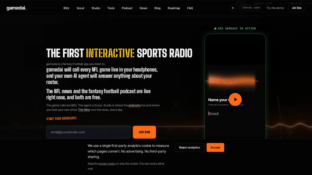Click the header Join Now button
The height and width of the screenshot is (175, 312).
click(296, 8)
